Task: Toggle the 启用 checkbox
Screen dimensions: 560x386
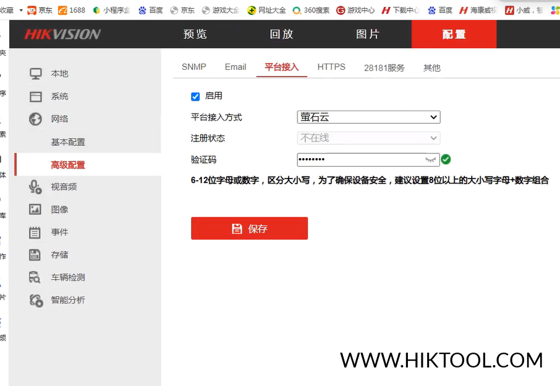Action: click(x=195, y=96)
